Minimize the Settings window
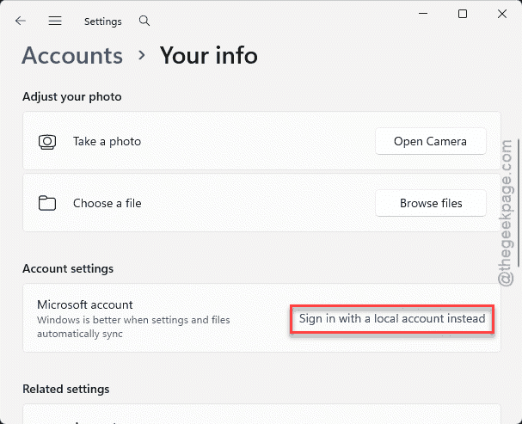The height and width of the screenshot is (424, 522). point(423,14)
